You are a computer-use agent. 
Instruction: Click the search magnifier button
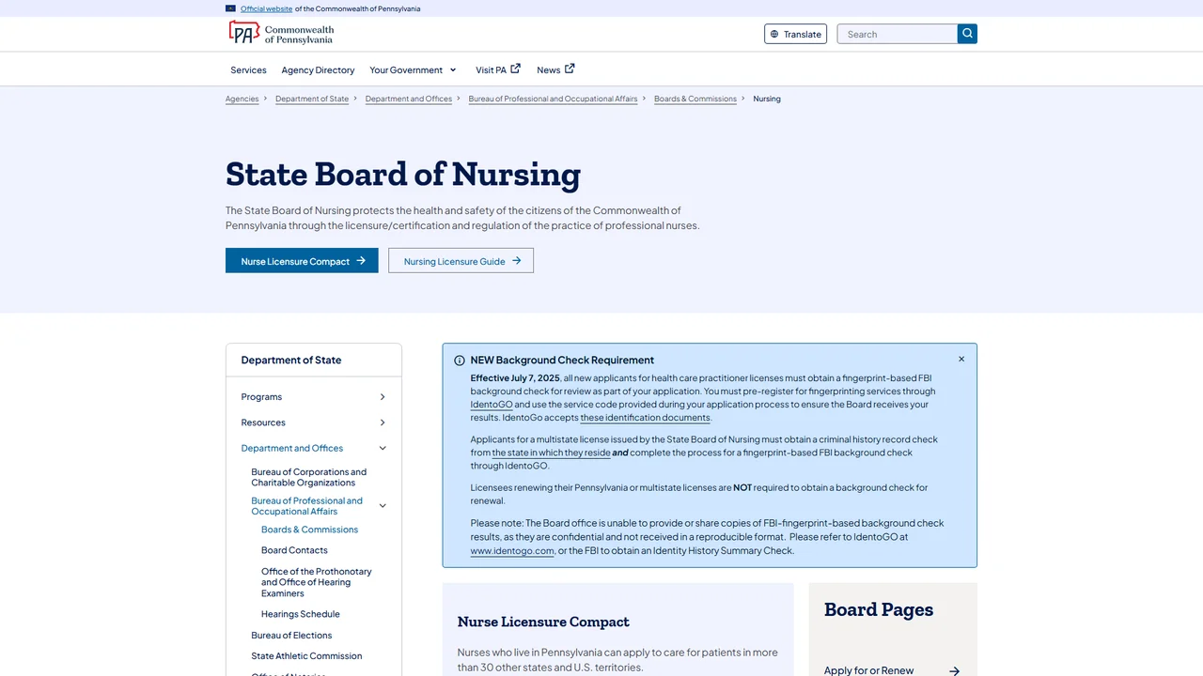967,34
